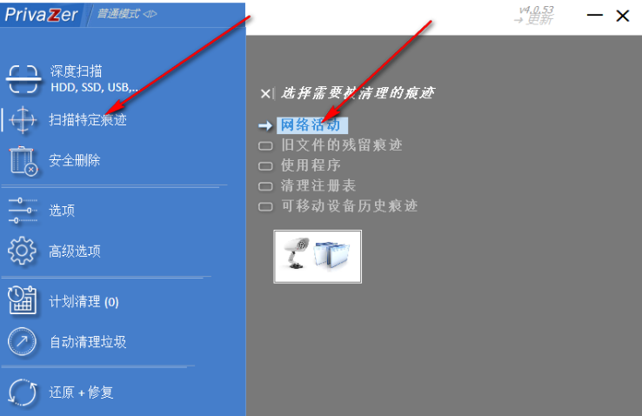
Task: Choose the highlighted 网络活动 option
Action: click(312, 124)
